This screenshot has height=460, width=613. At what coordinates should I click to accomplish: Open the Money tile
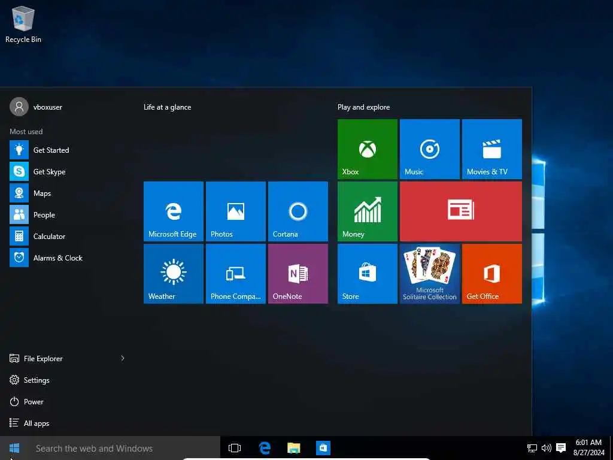pyautogui.click(x=368, y=211)
